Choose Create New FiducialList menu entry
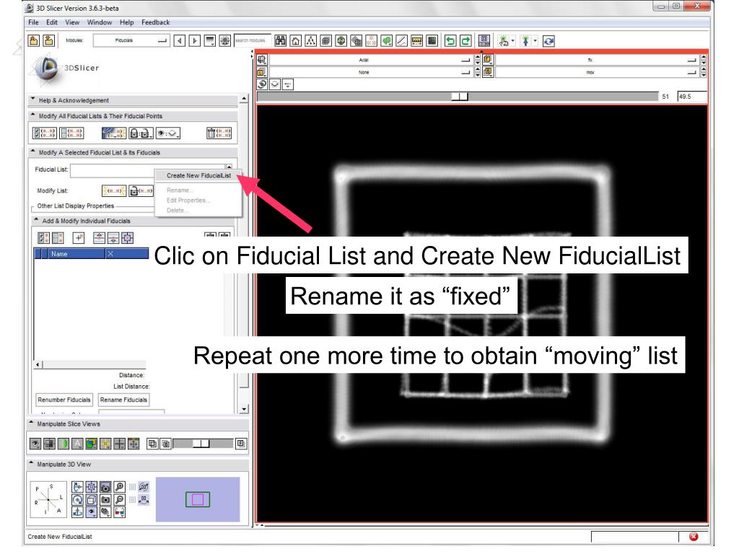739x554 pixels. click(198, 175)
